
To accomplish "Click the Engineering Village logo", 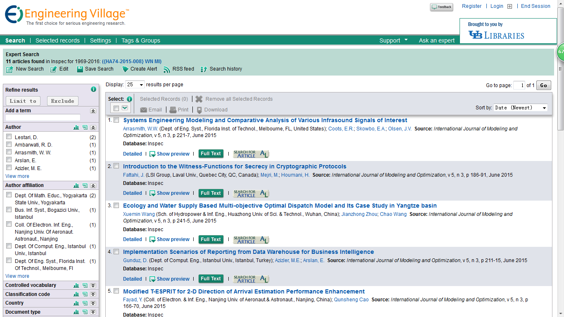I will pos(67,15).
